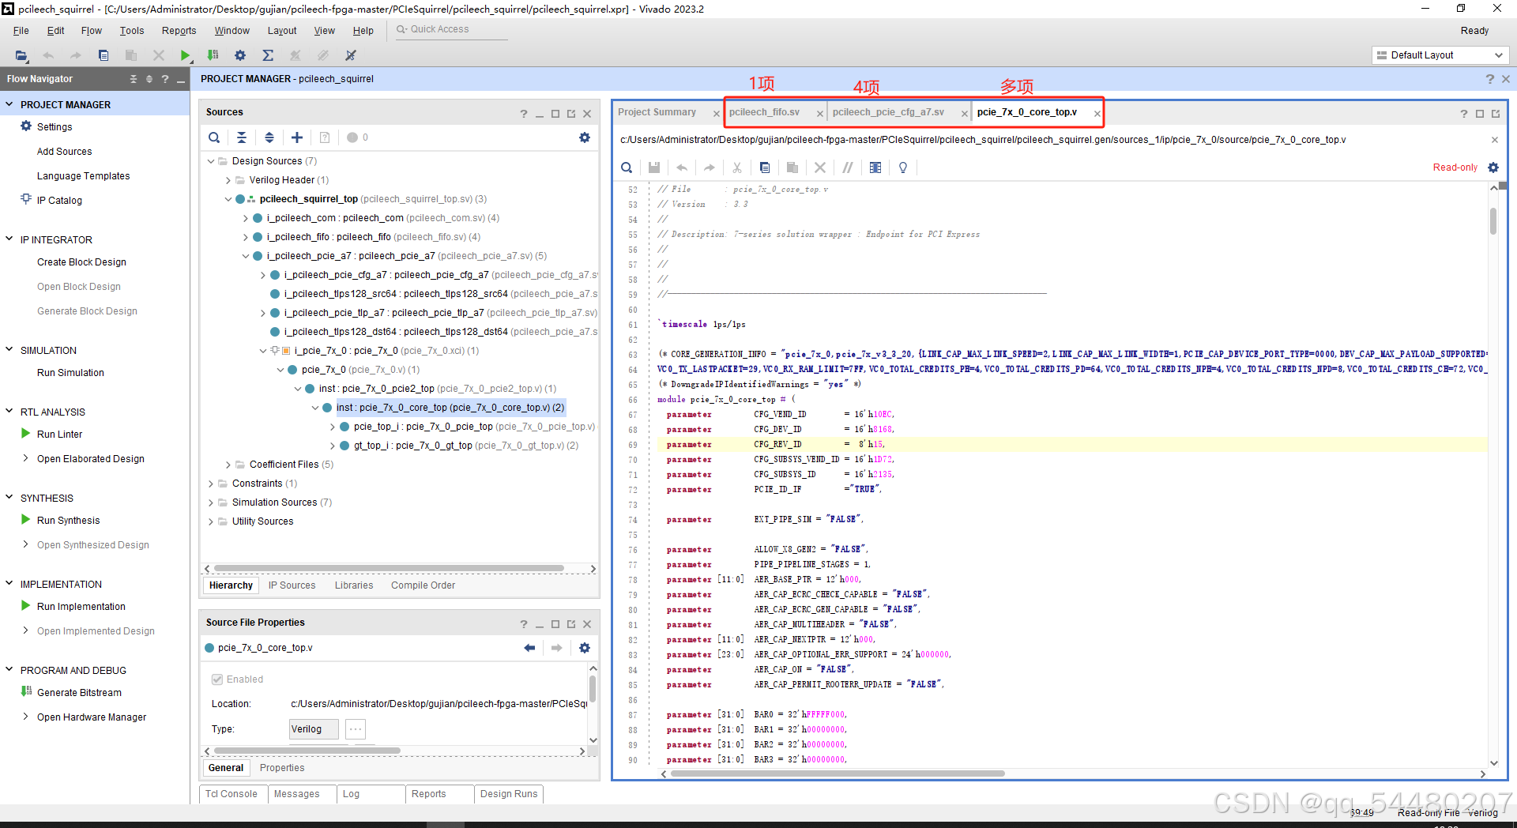Collapse all sources in Sources toolbar
This screenshot has height=828, width=1517.
(242, 137)
